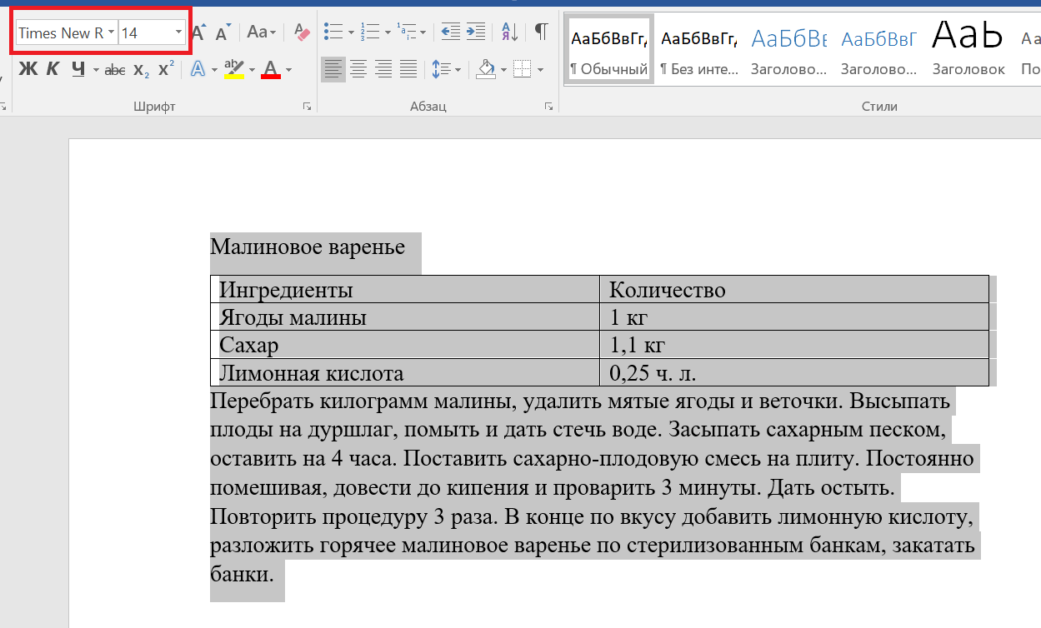Open the Change Case Aa menu
The height and width of the screenshot is (628, 1041).
click(x=261, y=32)
